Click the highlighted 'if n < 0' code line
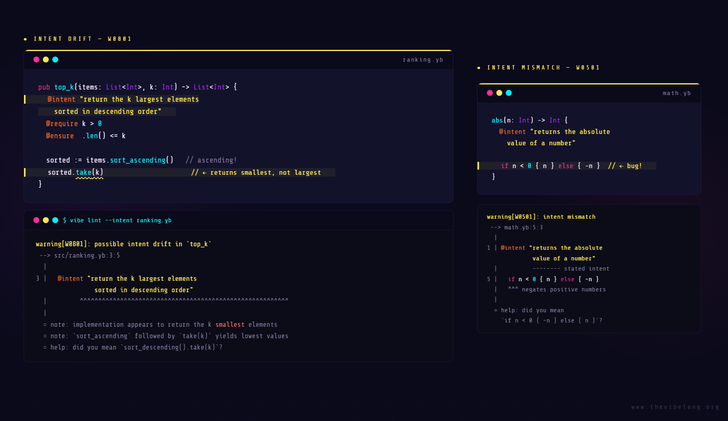The image size is (728, 421). pos(567,166)
